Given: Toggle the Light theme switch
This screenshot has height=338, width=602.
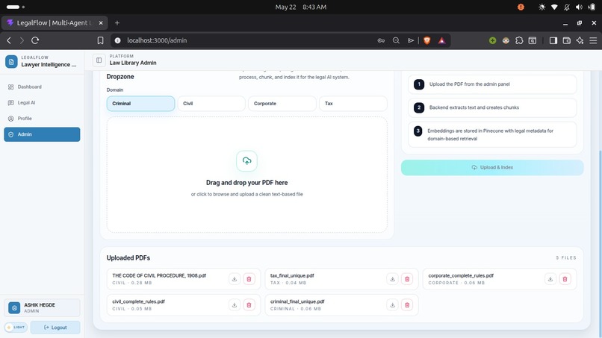Looking at the screenshot, I should click(x=16, y=328).
